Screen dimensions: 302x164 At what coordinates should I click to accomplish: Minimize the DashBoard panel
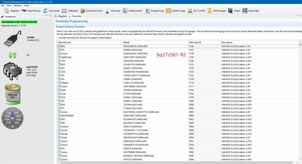(46, 16)
